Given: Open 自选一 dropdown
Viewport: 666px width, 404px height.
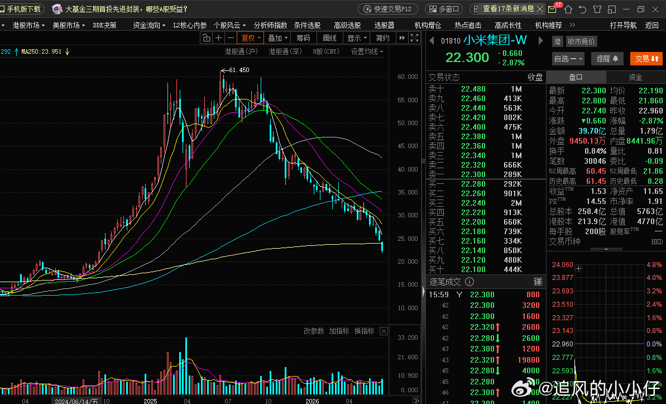Looking at the screenshot, I should coord(568,59).
